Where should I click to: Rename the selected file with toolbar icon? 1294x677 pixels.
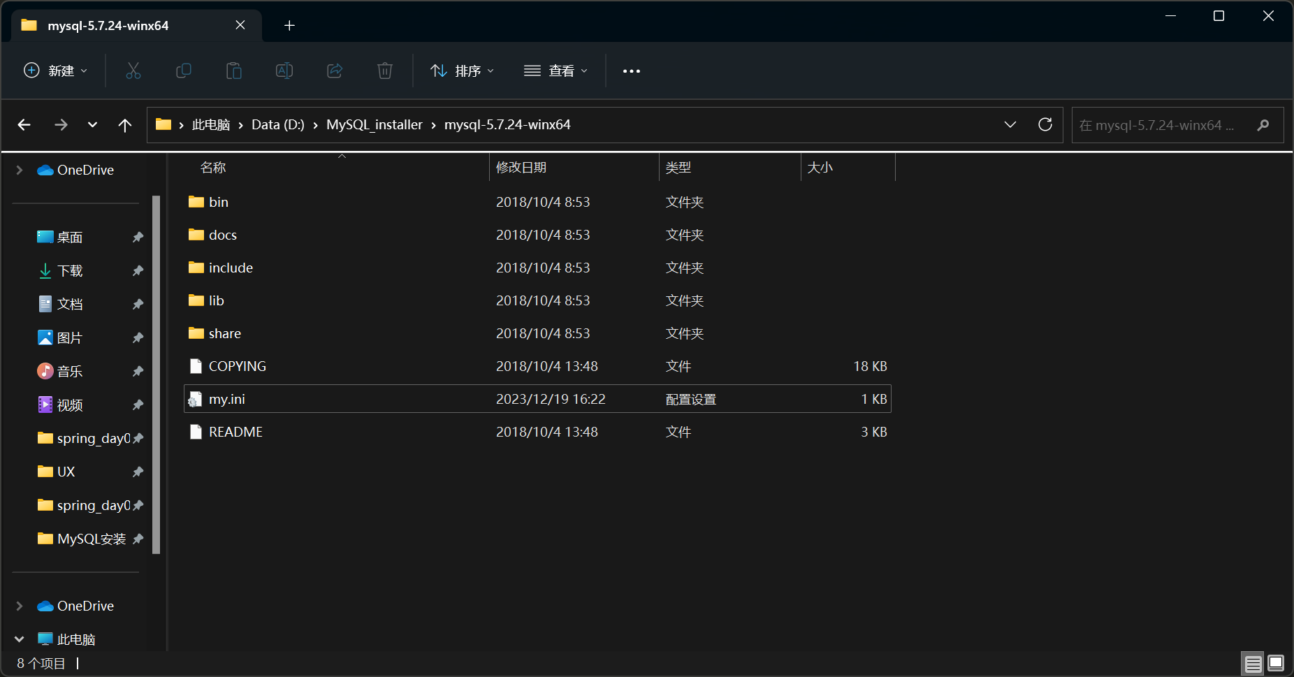pyautogui.click(x=284, y=71)
